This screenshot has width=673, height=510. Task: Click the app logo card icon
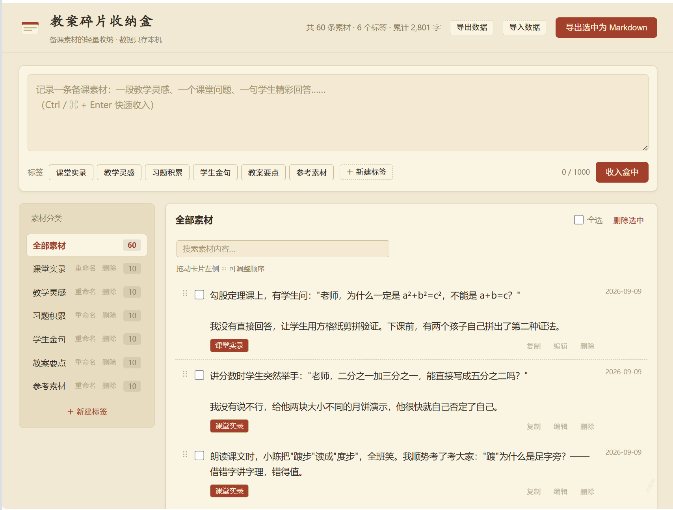click(30, 28)
